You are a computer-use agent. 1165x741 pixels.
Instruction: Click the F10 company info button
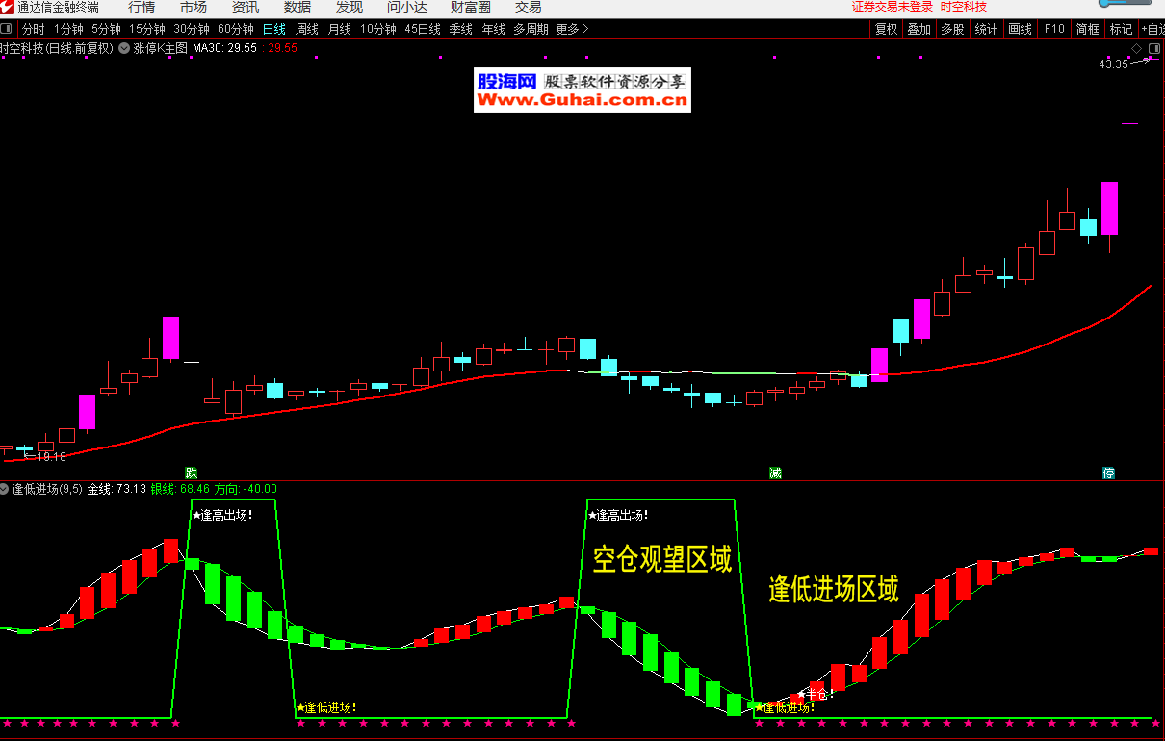tap(1054, 29)
